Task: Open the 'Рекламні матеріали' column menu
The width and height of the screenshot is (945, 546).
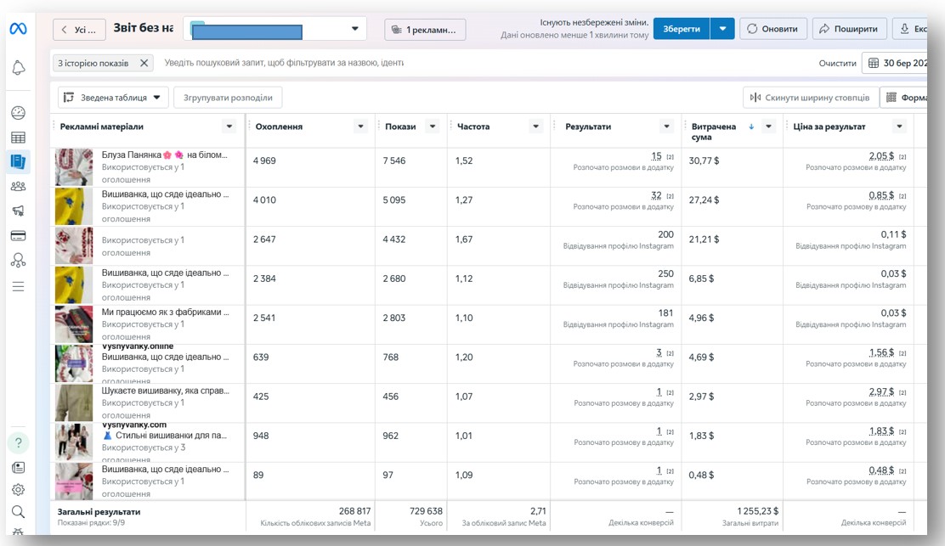Action: (x=229, y=127)
